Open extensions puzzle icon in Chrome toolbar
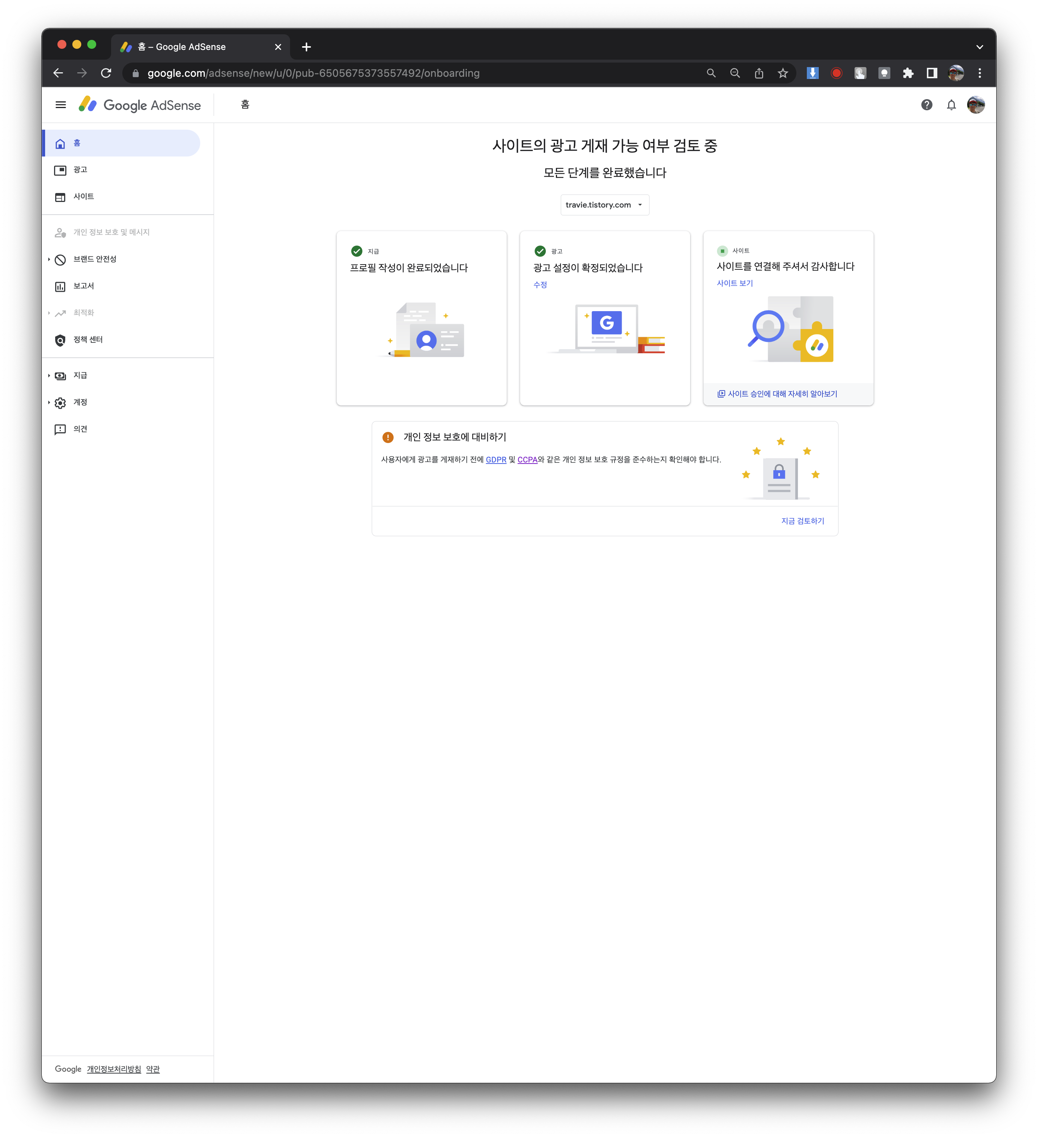This screenshot has width=1038, height=1138. [x=908, y=73]
